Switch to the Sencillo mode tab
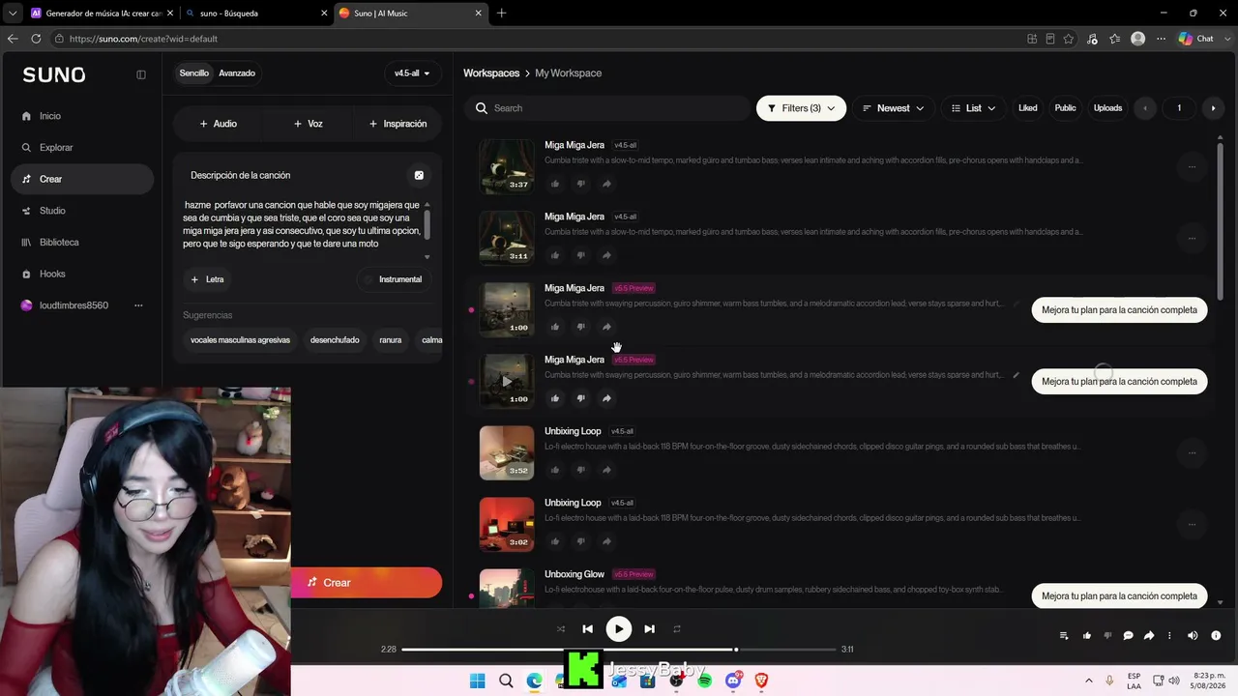 pos(193,73)
